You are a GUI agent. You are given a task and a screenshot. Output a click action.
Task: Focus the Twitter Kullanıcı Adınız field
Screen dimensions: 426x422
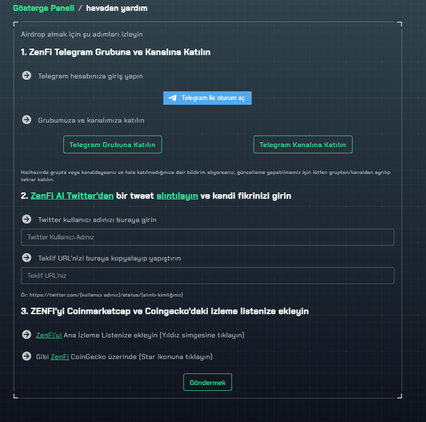(207, 237)
